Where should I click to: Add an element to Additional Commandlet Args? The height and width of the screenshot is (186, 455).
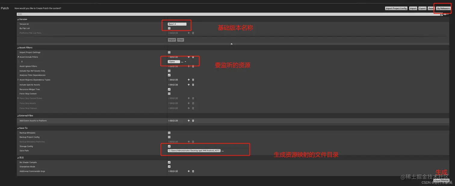[189, 171]
